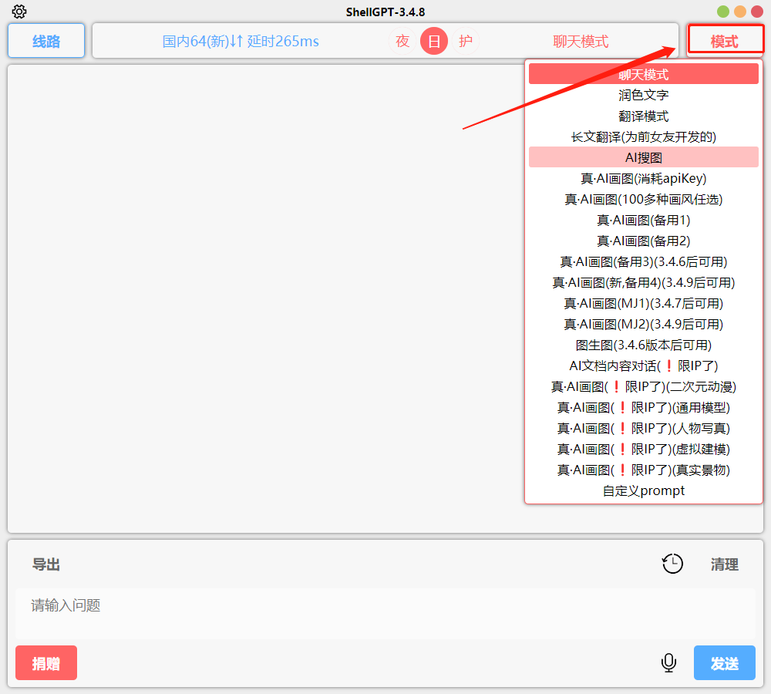The height and width of the screenshot is (694, 771).
Task: Close the window with red dot
Action: point(757,12)
